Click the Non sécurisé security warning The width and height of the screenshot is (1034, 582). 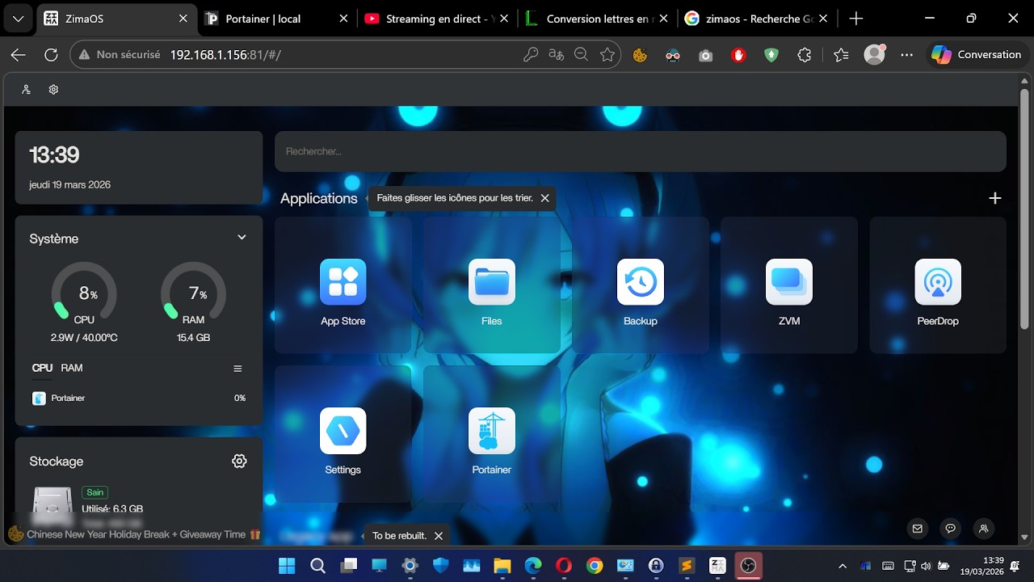pos(120,55)
